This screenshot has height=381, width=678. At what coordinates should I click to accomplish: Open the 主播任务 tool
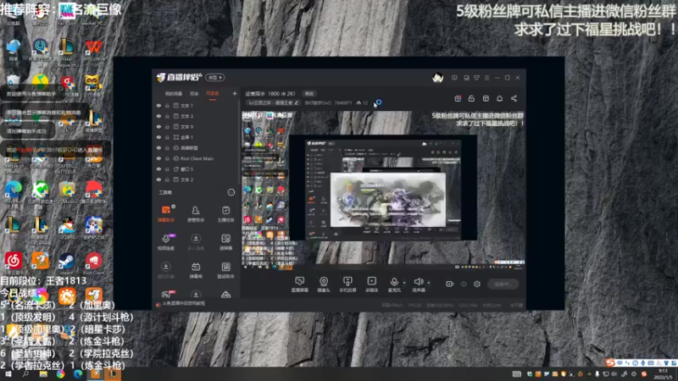point(225,214)
